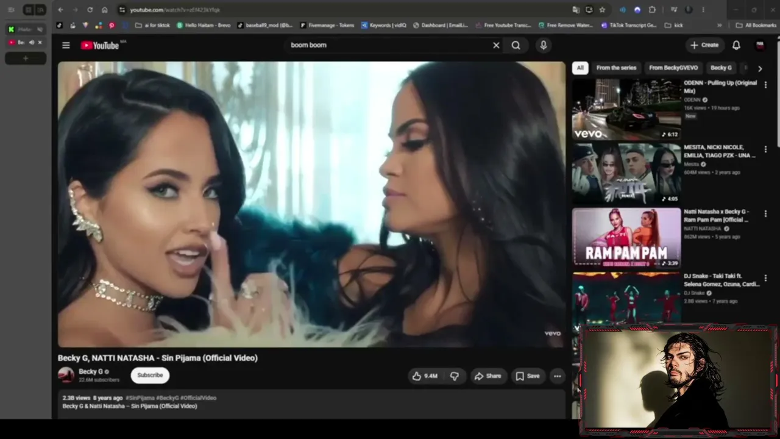
Task: Open the Create menu
Action: (x=704, y=45)
